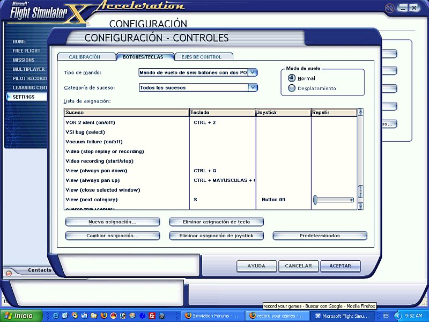Expand hidden system tray icons
429x322 pixels.
click(x=396, y=316)
